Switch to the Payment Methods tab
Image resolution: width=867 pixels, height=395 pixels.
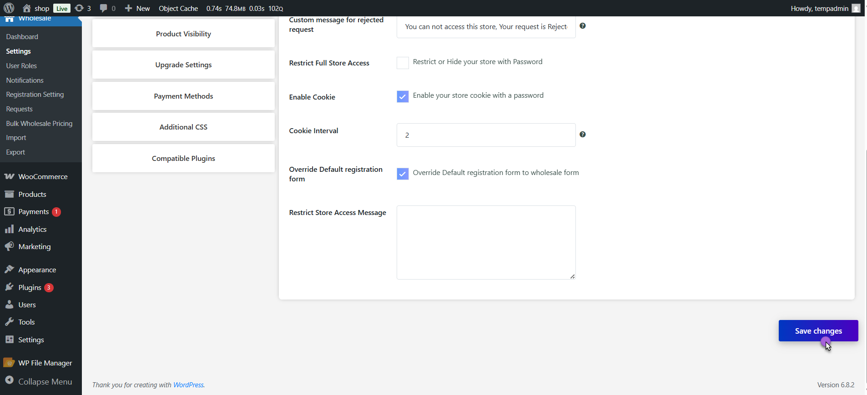[183, 96]
